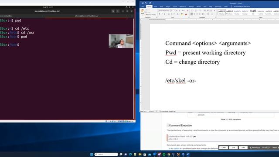
Task: Click the Windows taskbar Search box
Action: tap(106, 154)
